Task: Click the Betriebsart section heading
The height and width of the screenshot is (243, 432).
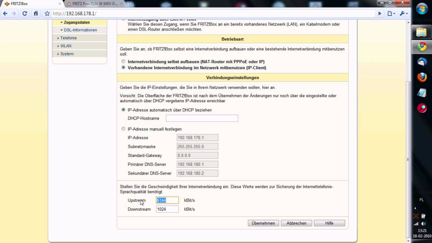Action: pos(233,39)
